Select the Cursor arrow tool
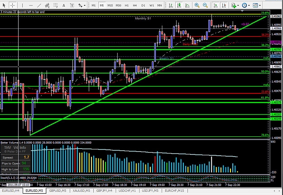The width and height of the screenshot is (283, 195). pos(4,5)
